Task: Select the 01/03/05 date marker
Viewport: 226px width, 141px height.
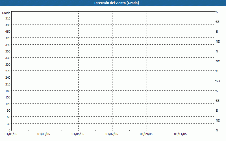Action: [x=44, y=134]
